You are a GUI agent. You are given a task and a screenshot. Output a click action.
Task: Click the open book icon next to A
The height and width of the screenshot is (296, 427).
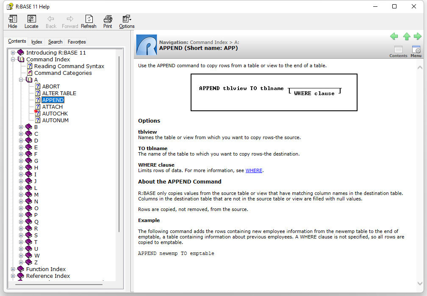click(29, 79)
